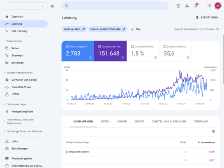Click the 3.010 impressions value
The width and height of the screenshot is (224, 168).
[x=212, y=152]
